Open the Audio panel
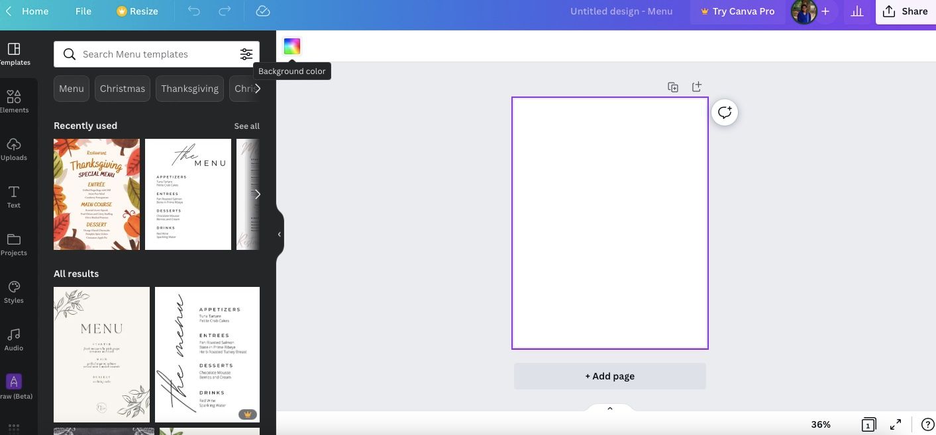Image resolution: width=936 pixels, height=435 pixels. point(13,338)
